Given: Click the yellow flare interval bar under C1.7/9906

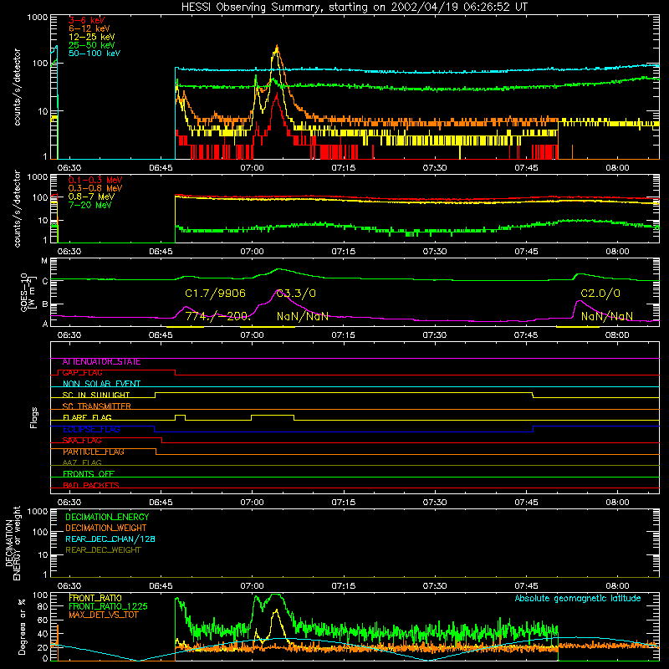Looking at the screenshot, I should tap(185, 327).
